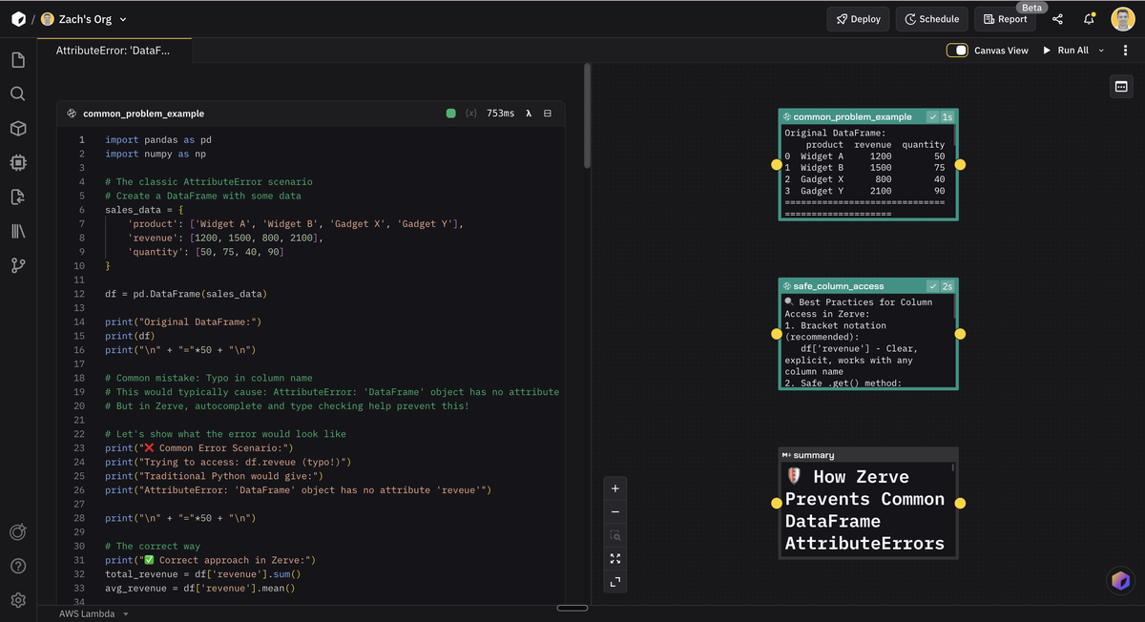The height and width of the screenshot is (622, 1145).
Task: Zoom in on the canvas with plus
Action: 615,488
